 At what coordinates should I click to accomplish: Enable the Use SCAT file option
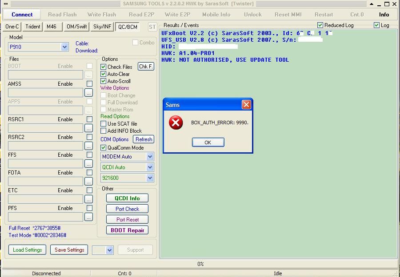click(x=103, y=123)
